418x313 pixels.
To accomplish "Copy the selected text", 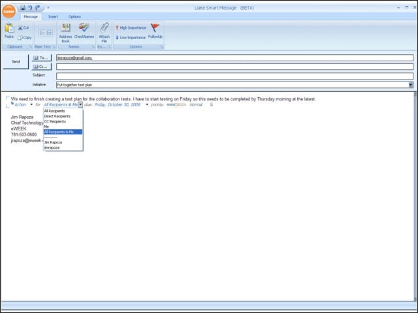I will coord(25,38).
